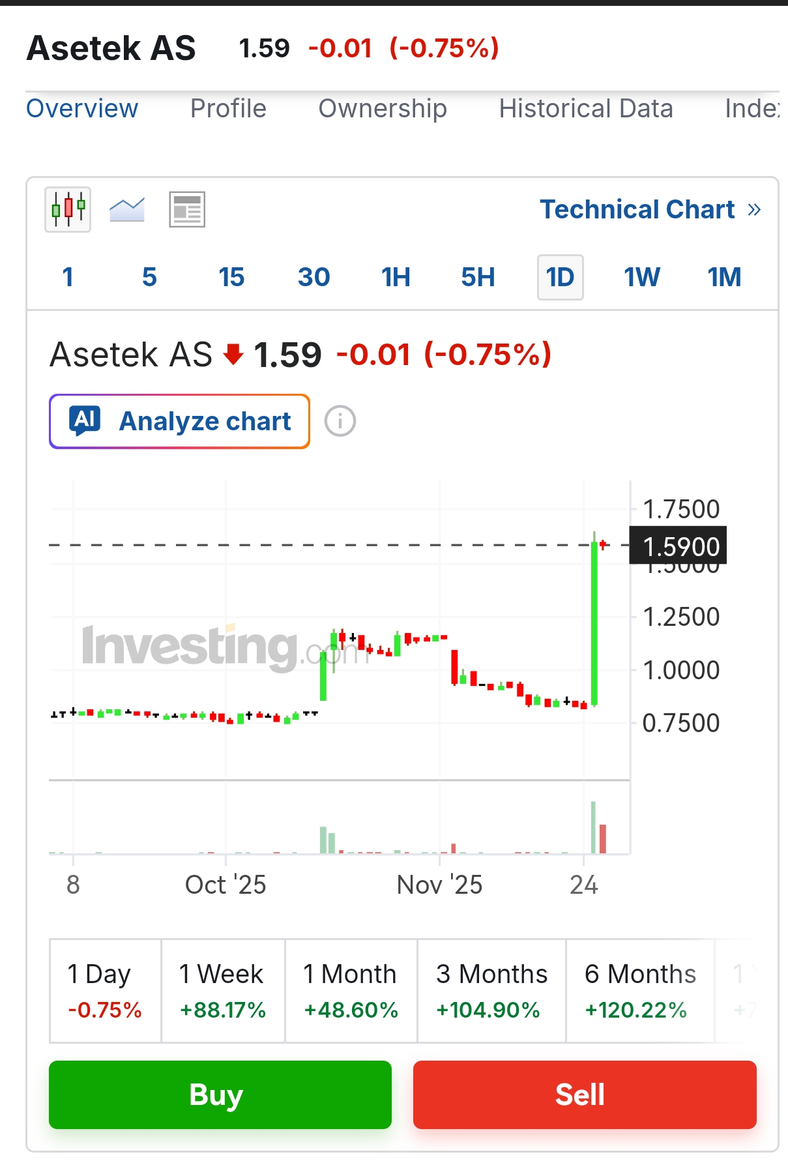This screenshot has width=788, height=1163.
Task: Switch chart interval to 1H
Action: 396,278
